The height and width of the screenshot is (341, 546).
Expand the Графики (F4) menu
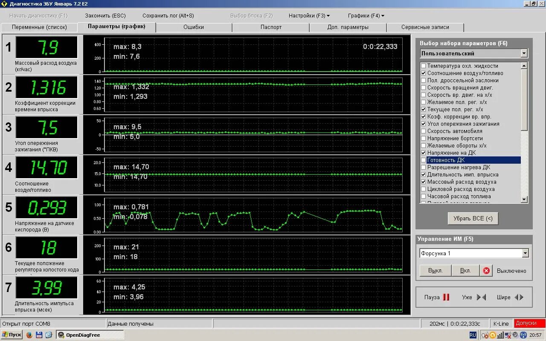pos(366,16)
